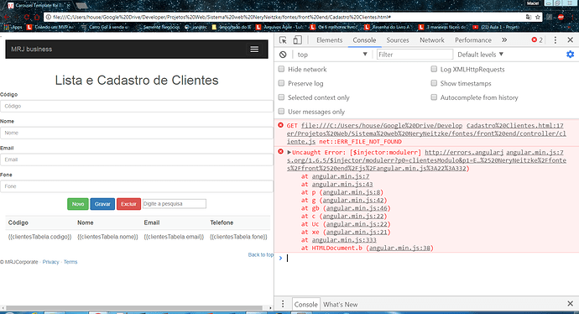This screenshot has height=314, width=579.
Task: Click the Telefone column header
Action: coord(222,222)
